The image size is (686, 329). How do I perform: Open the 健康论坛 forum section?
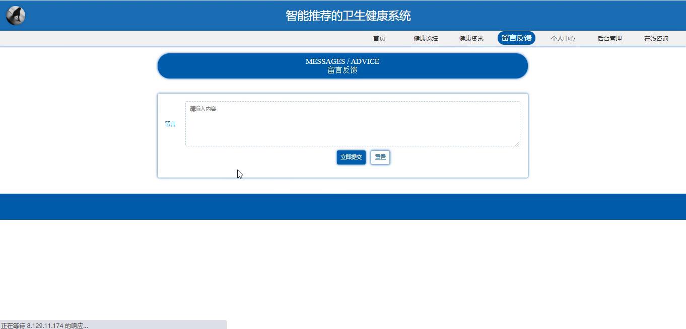[426, 39]
